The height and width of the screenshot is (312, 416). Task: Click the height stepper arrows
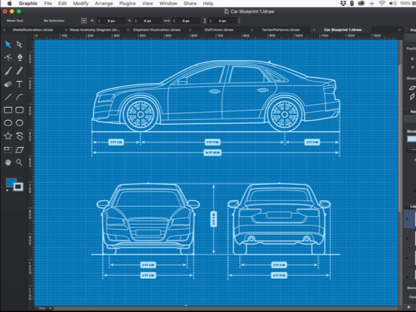(x=211, y=21)
